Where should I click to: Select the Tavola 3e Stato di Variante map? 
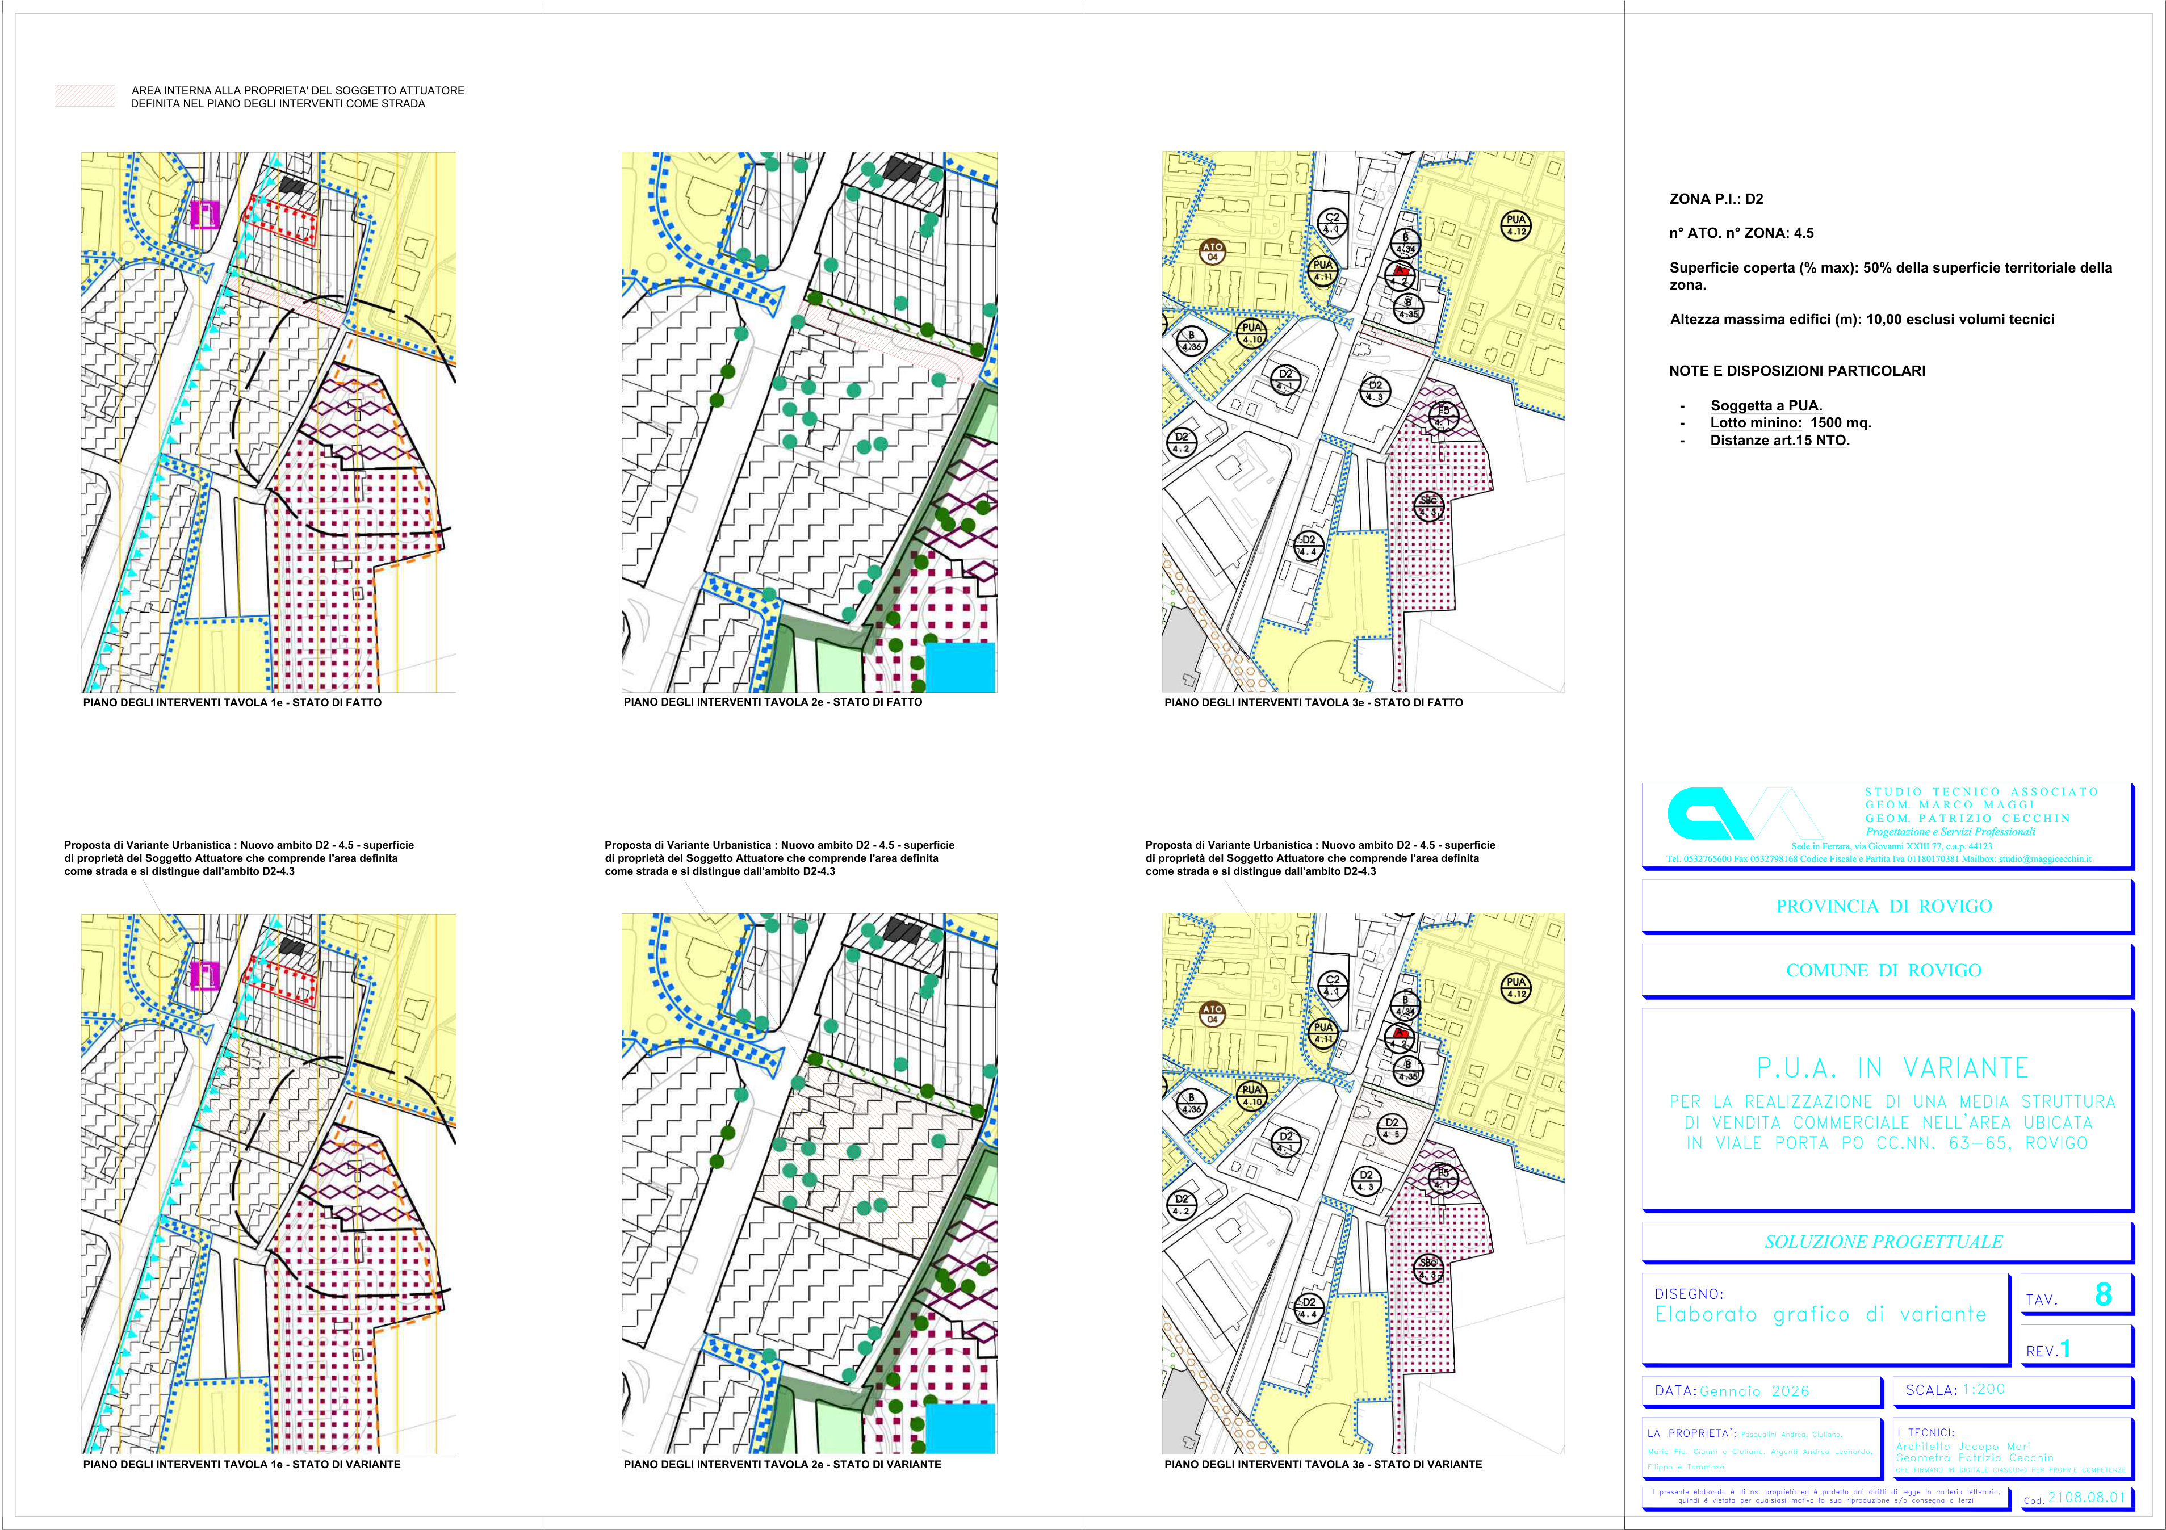tap(1363, 1184)
